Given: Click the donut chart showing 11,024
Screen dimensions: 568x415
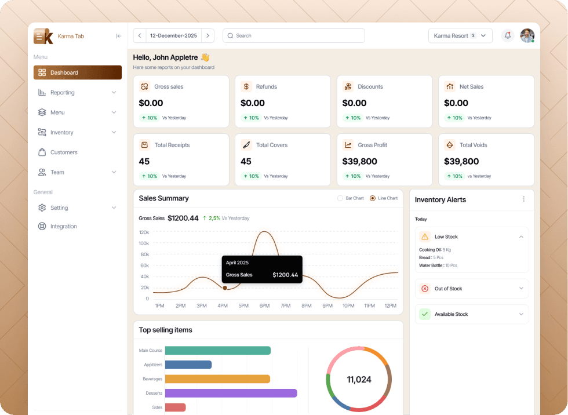Looking at the screenshot, I should click(x=359, y=379).
